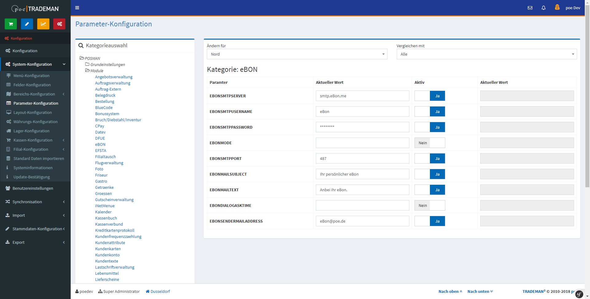
Task: Toggle Aktiv switch for EBONSENDERMAILADDRESS
Action: point(430,221)
